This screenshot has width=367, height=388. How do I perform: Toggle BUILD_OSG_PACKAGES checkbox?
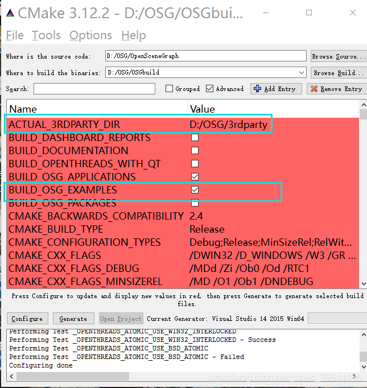[195, 203]
